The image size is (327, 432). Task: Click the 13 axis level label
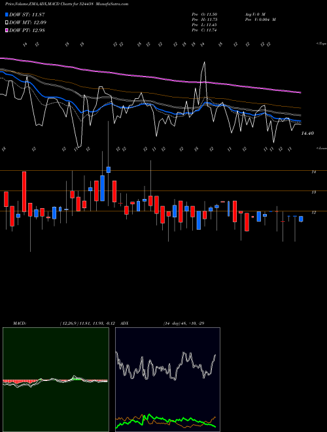pos(313,192)
